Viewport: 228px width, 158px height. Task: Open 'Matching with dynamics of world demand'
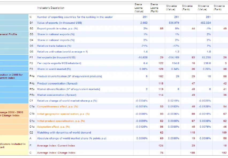[x=64, y=132]
